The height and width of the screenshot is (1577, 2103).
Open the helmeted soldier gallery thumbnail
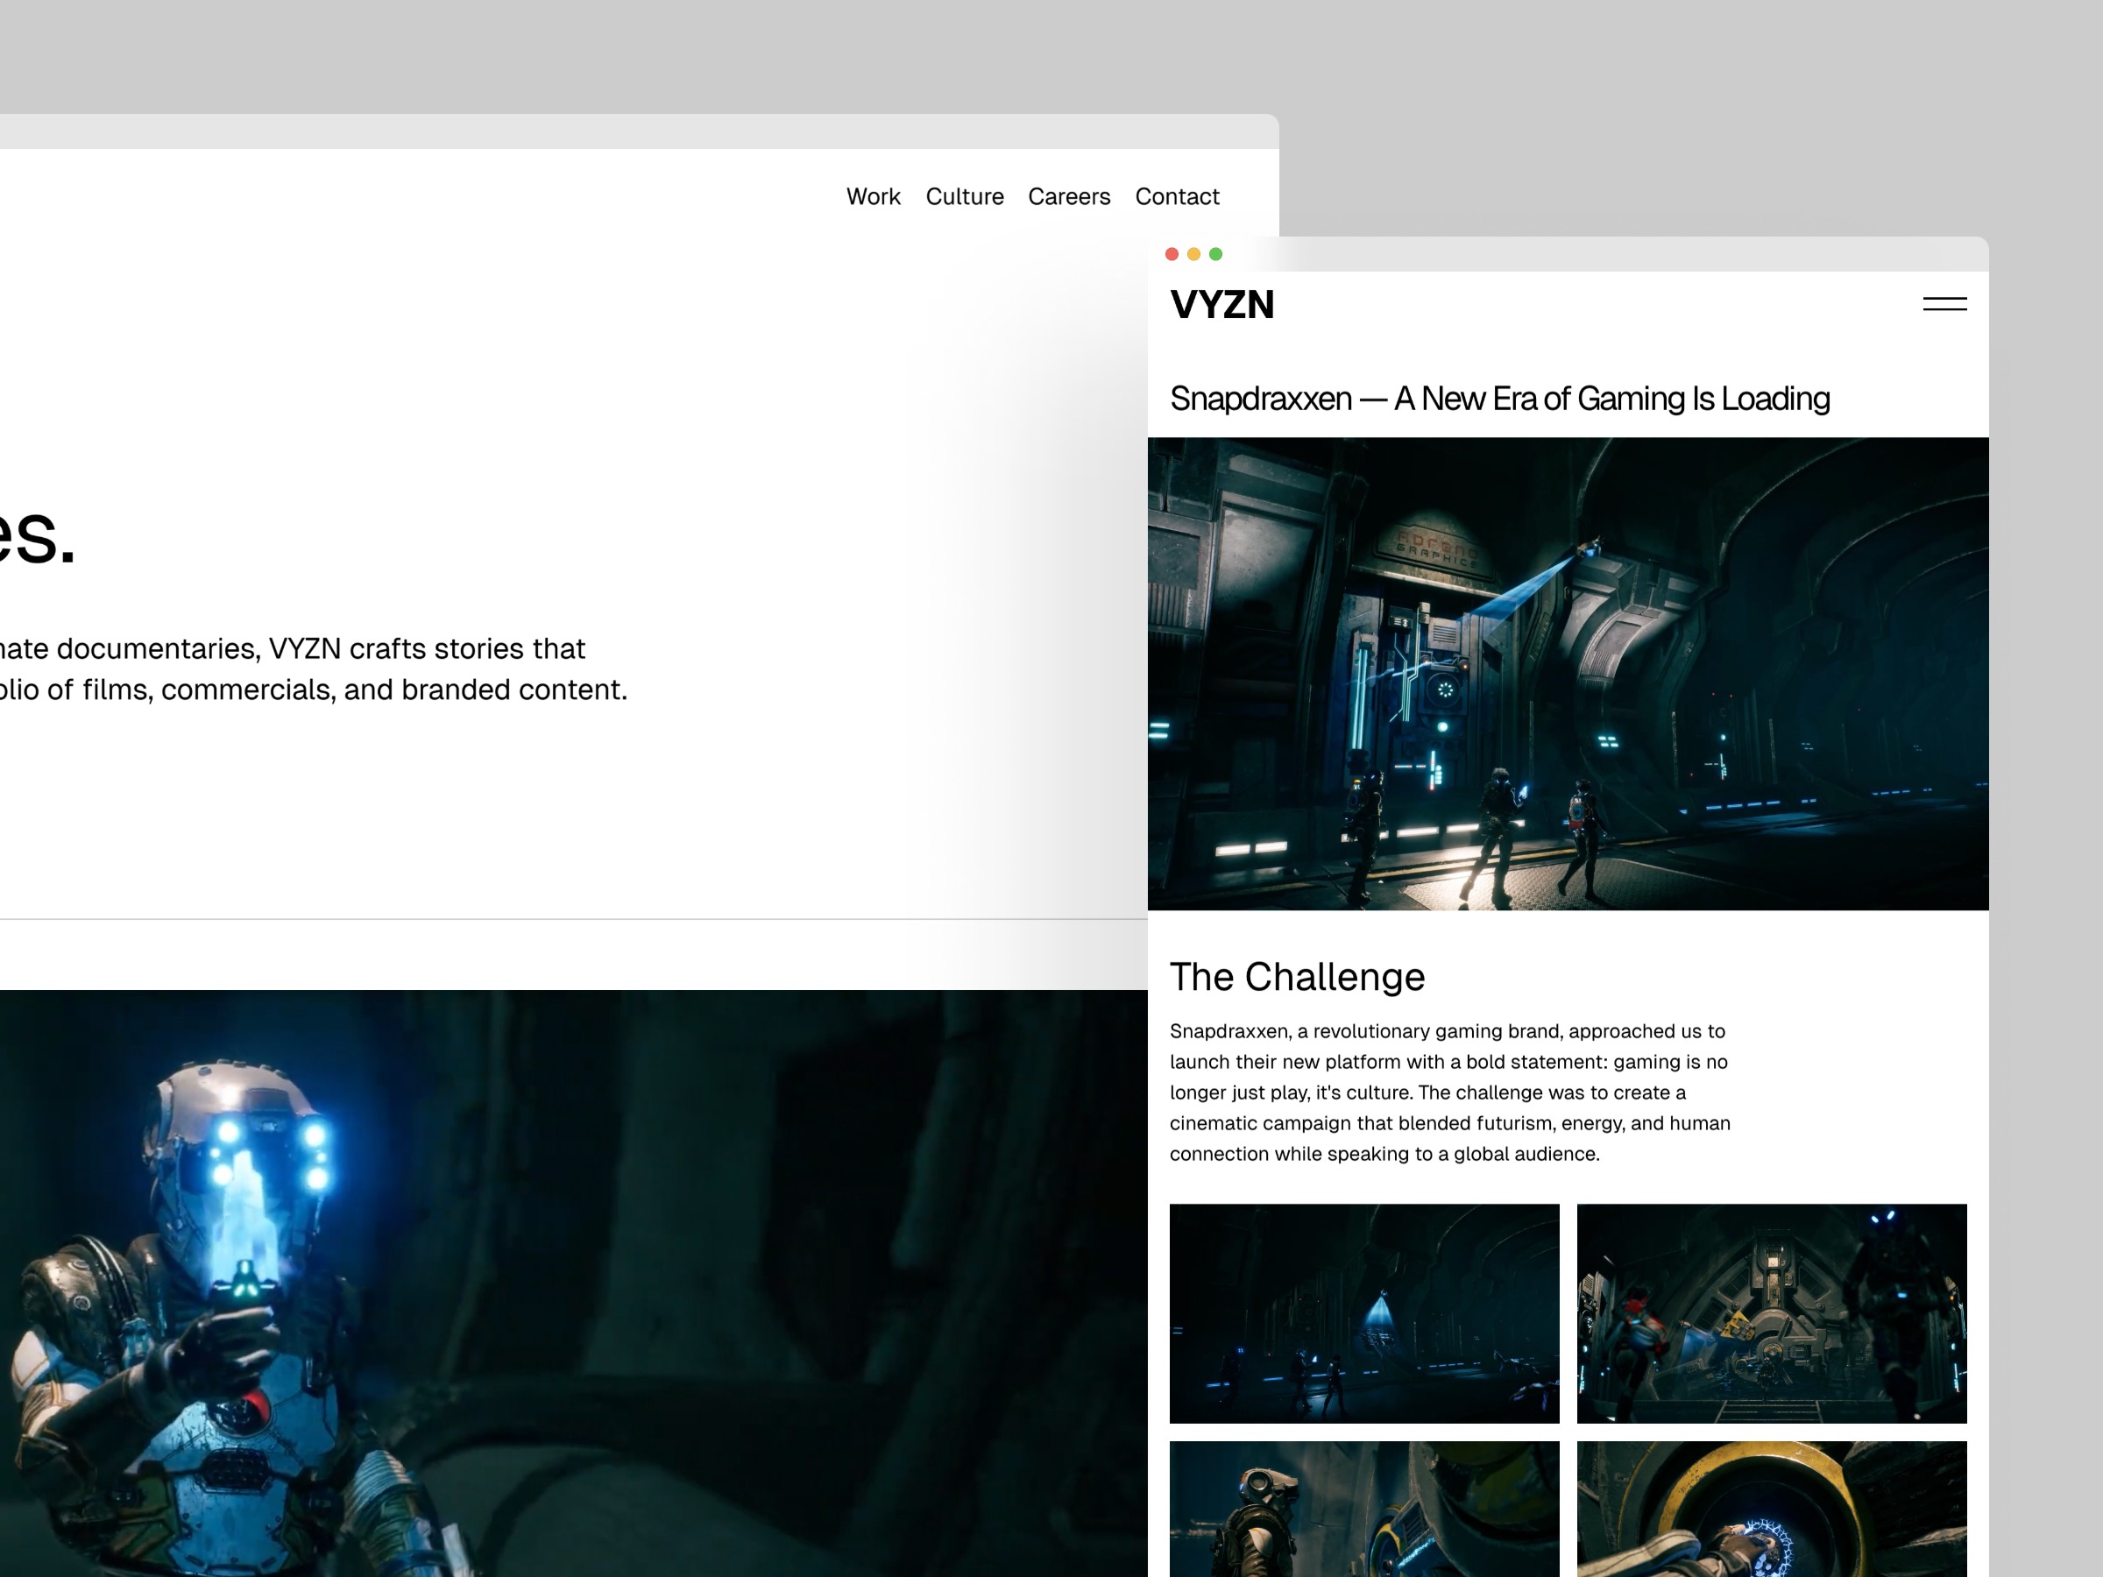tap(1363, 1510)
